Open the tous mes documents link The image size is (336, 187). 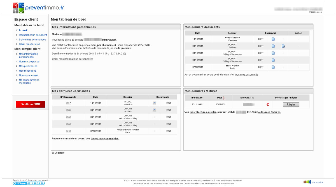coord(246,75)
